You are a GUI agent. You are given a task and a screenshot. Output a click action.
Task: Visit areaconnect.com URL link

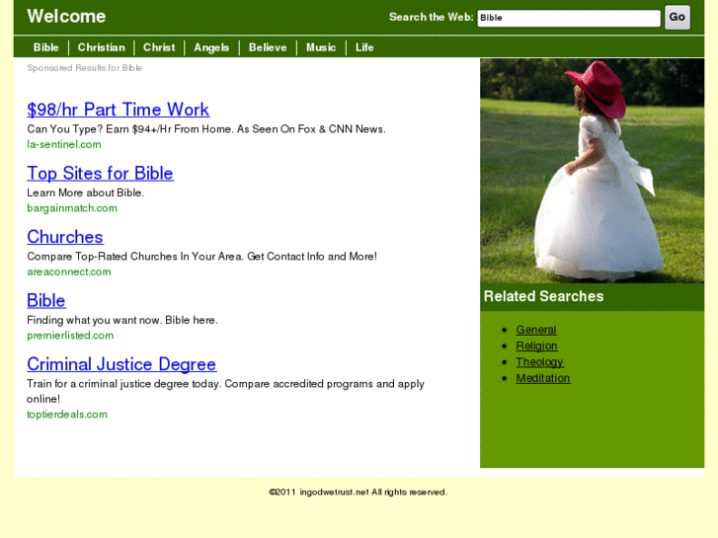(69, 271)
